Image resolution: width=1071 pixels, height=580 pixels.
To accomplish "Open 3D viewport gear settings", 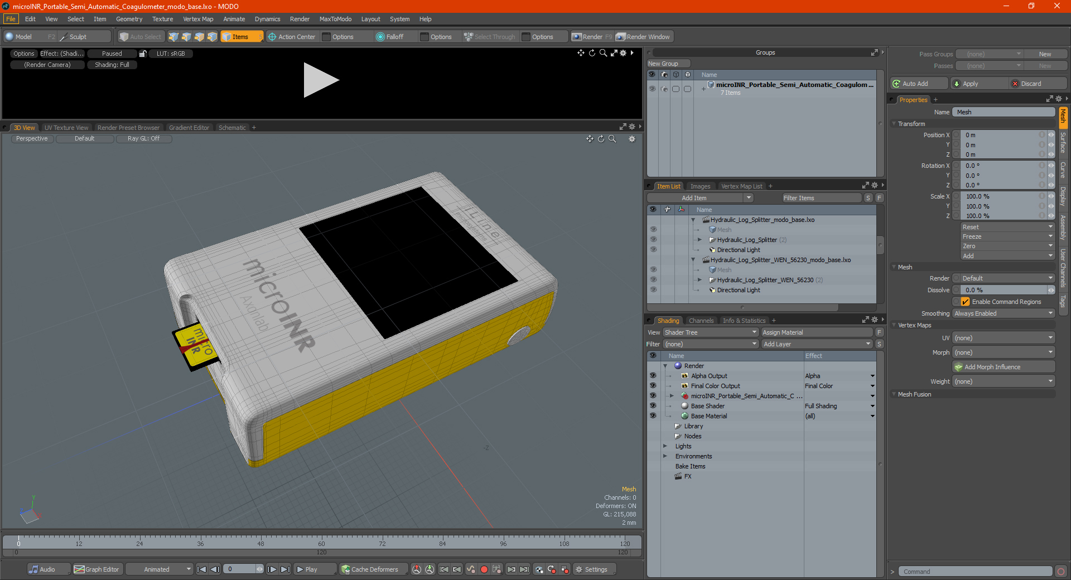I will coord(632,139).
